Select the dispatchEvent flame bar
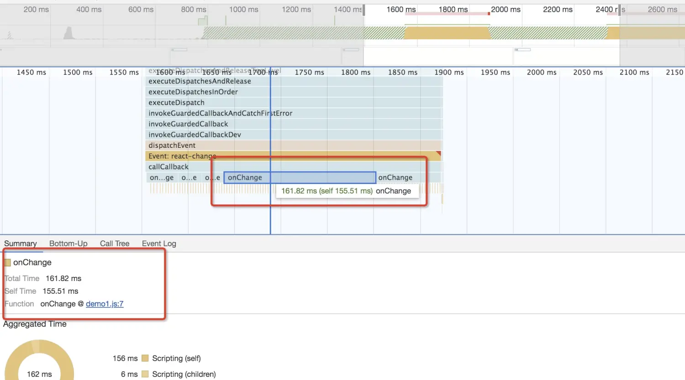 coord(294,146)
